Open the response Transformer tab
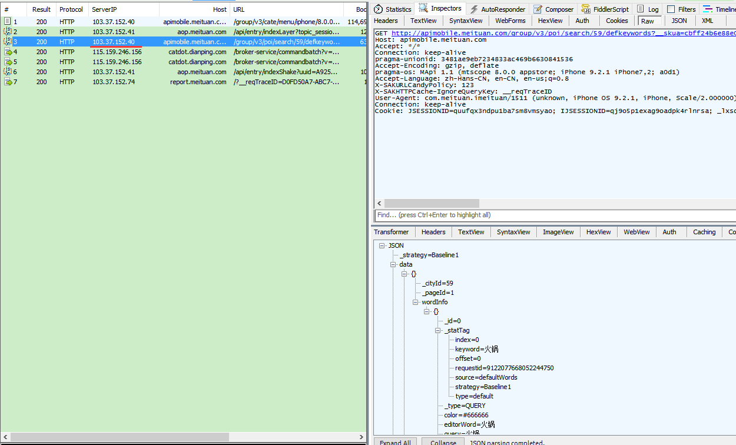736x445 pixels. [391, 232]
